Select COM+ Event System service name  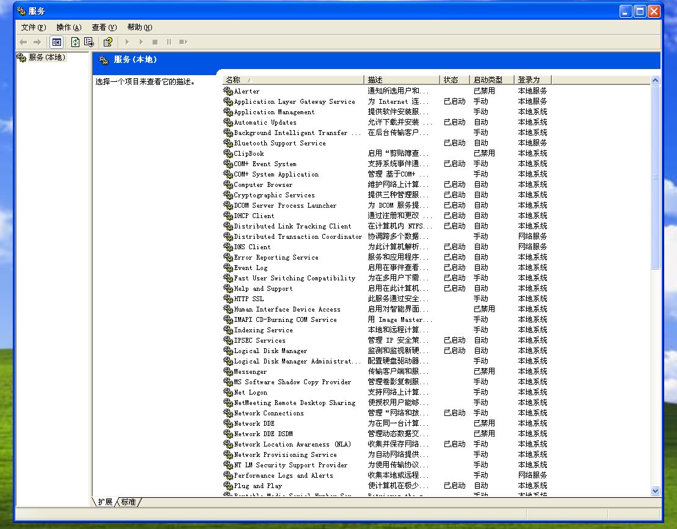click(x=265, y=164)
